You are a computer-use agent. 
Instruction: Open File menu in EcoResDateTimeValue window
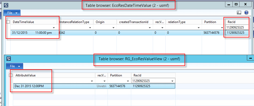point(12,13)
